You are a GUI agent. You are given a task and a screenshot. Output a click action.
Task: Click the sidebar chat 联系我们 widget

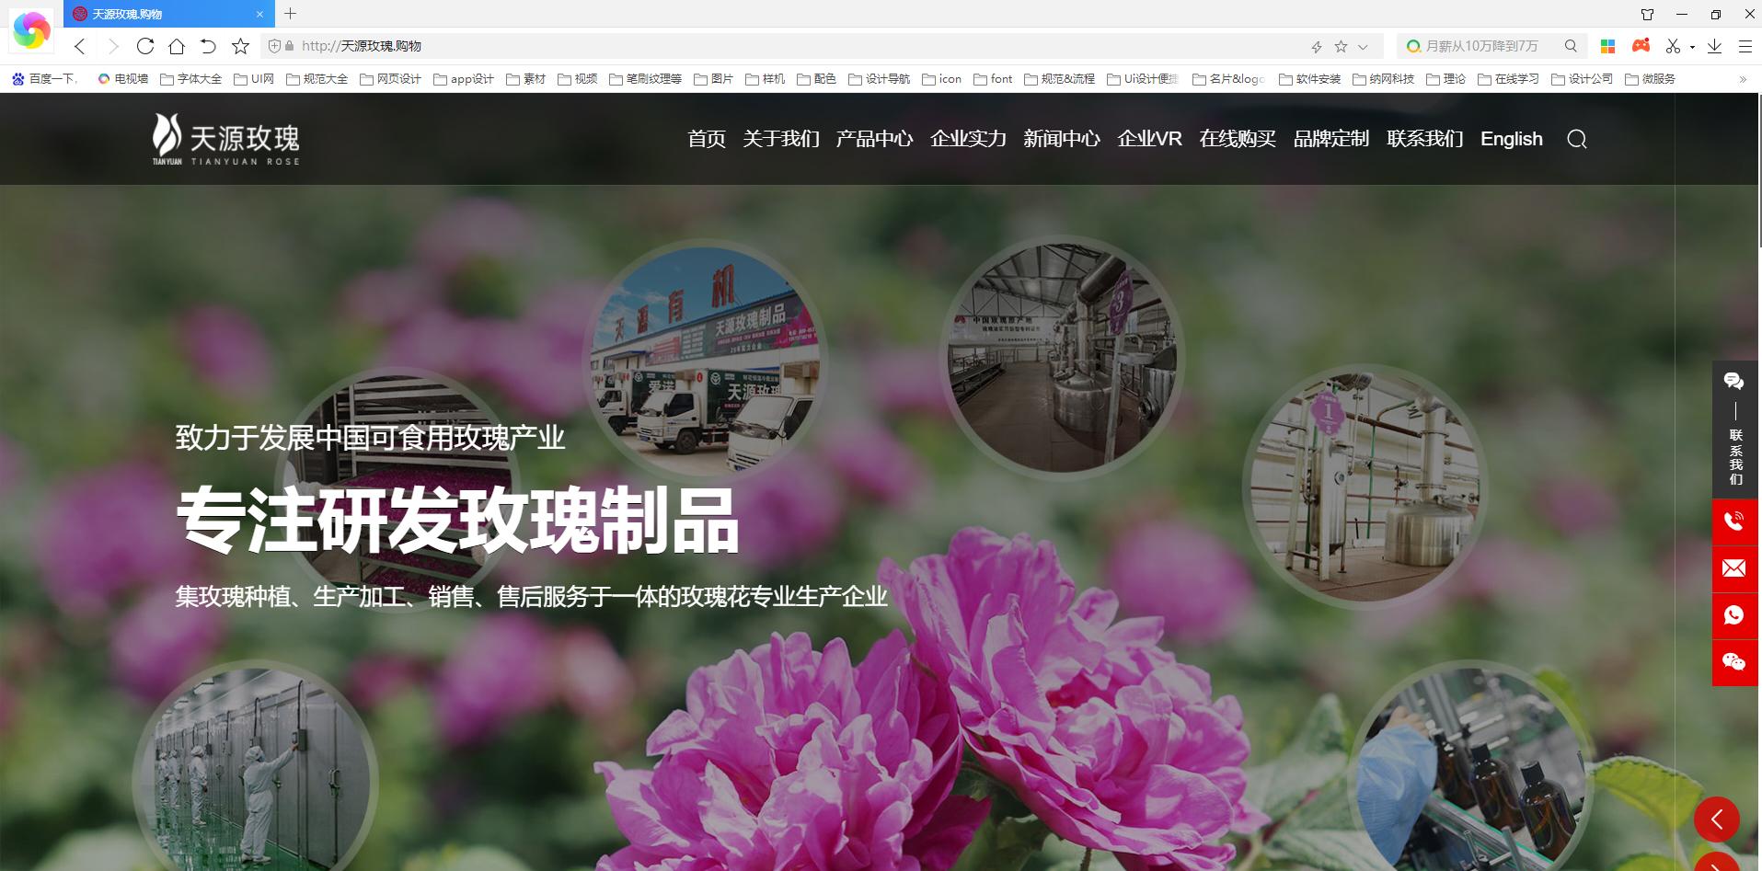click(x=1734, y=430)
